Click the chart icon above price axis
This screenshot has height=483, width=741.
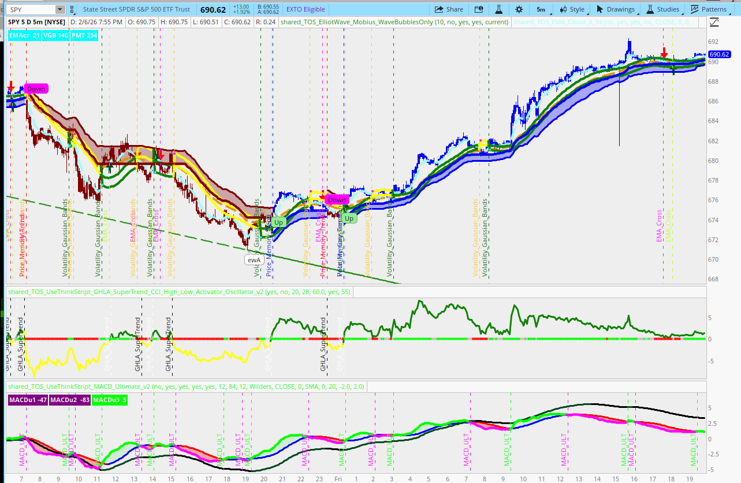tap(714, 23)
